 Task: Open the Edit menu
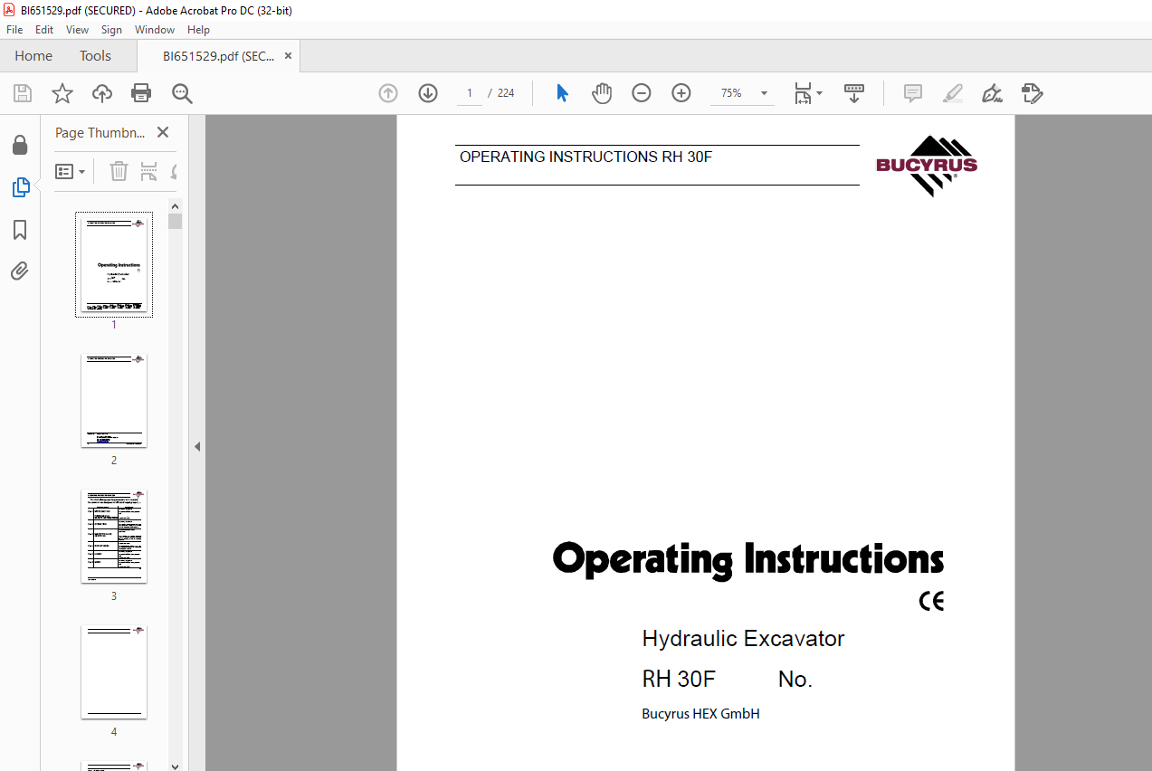pos(44,30)
